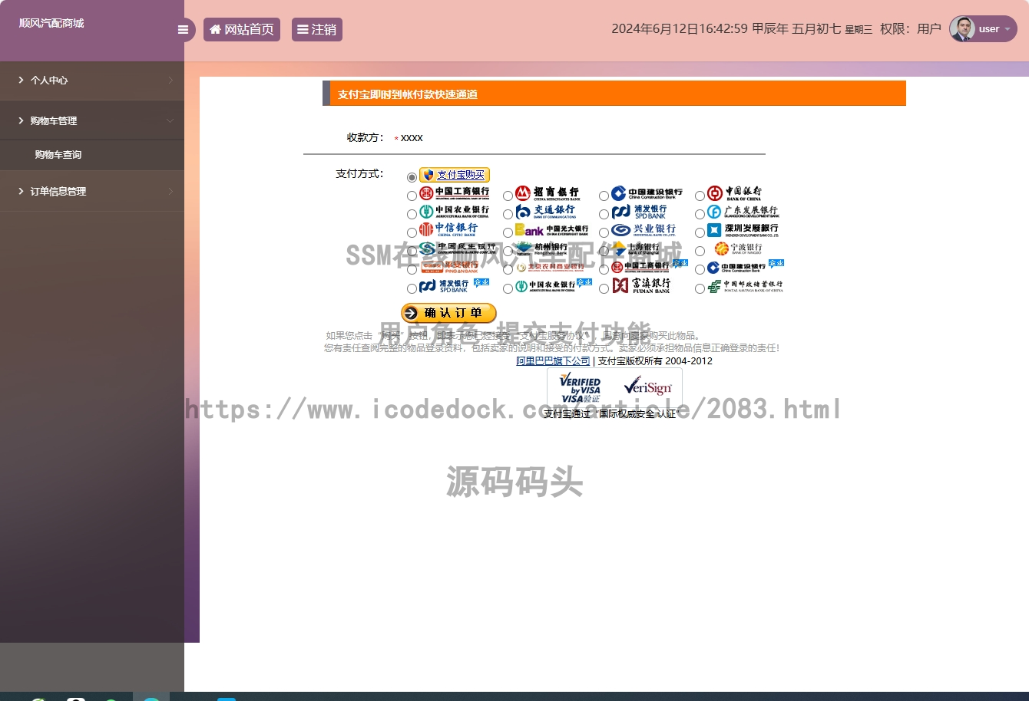Select radio for 中国建设银行 企业
This screenshot has height=701, width=1029.
click(x=700, y=270)
